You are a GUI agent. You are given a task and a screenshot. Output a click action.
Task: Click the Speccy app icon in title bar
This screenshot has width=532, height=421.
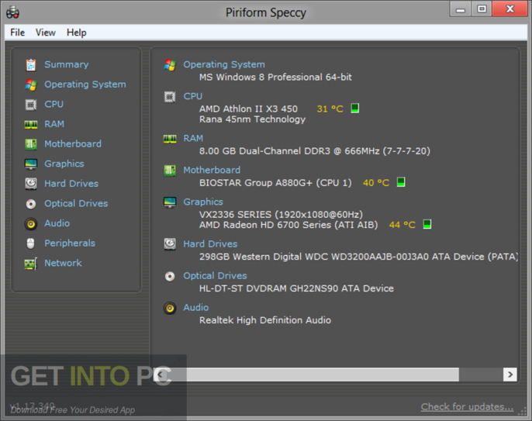[13, 12]
